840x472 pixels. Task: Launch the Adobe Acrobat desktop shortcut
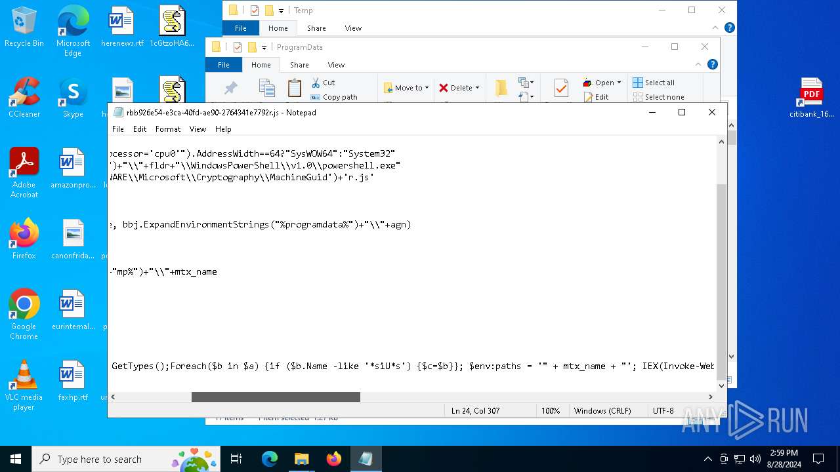(24, 173)
